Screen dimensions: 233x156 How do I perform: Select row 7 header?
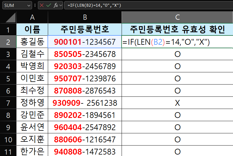(x=8, y=103)
